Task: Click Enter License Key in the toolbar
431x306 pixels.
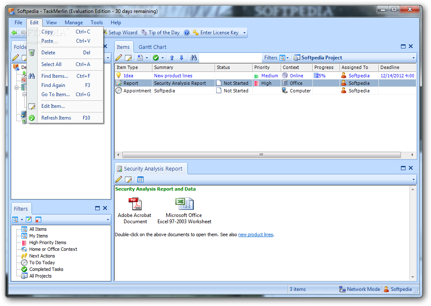Action: (x=216, y=33)
